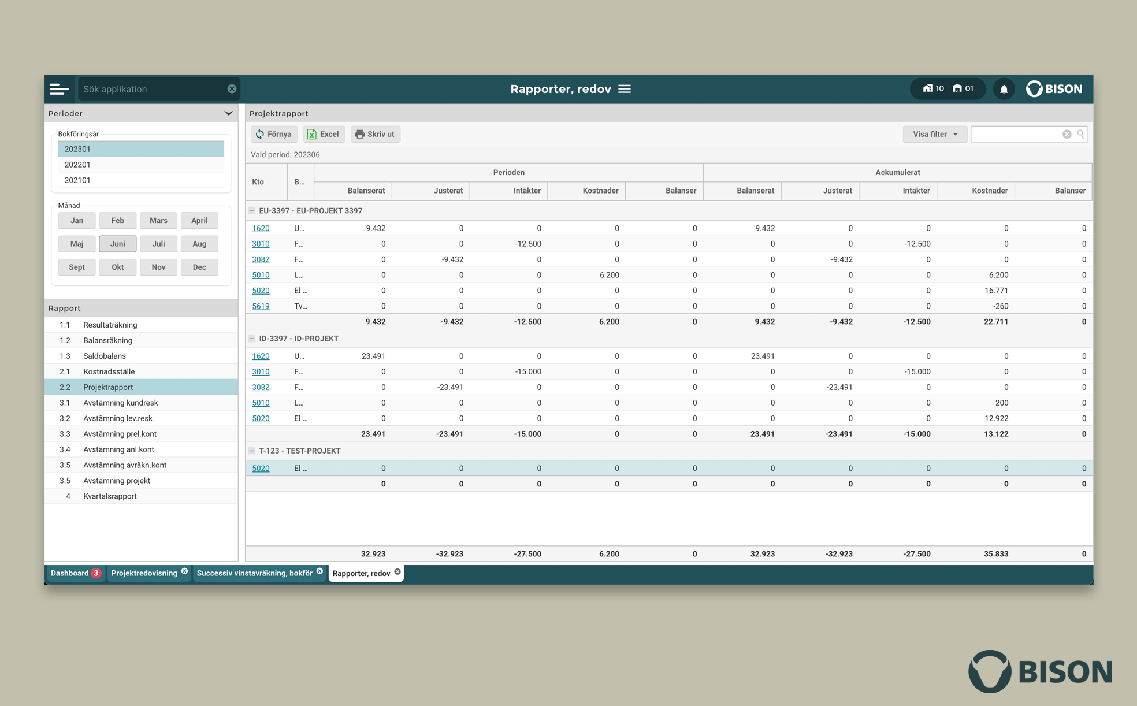Select month Aug

[x=199, y=244]
